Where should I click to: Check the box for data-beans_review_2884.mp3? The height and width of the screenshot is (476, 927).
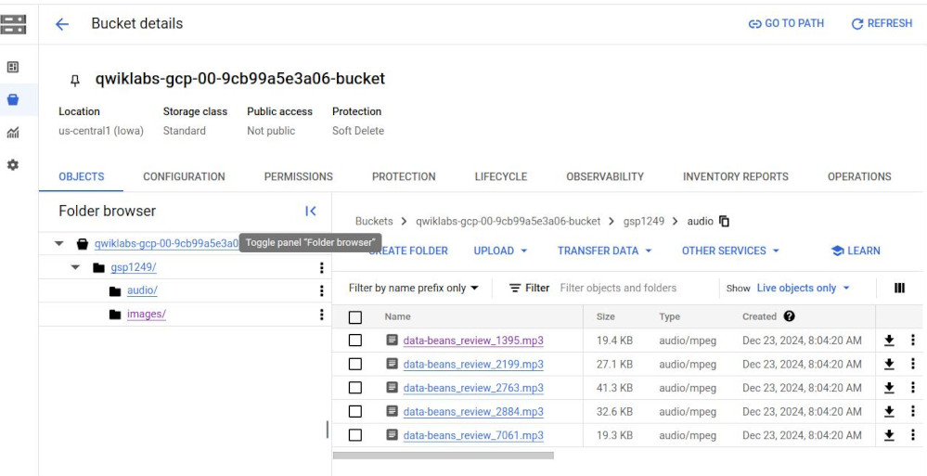tap(354, 411)
